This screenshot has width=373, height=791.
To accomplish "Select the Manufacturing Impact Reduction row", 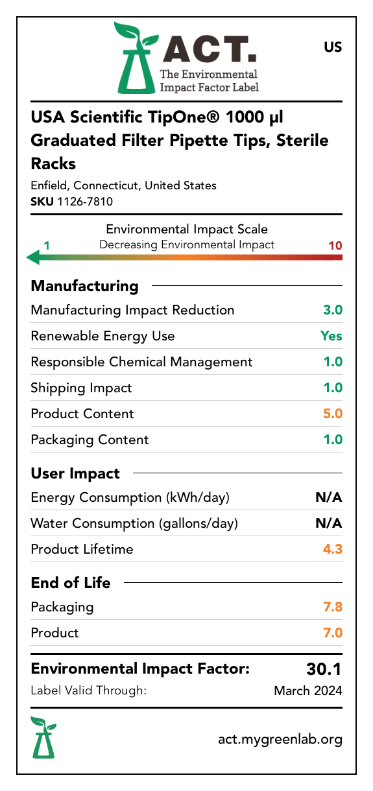I will click(x=187, y=310).
